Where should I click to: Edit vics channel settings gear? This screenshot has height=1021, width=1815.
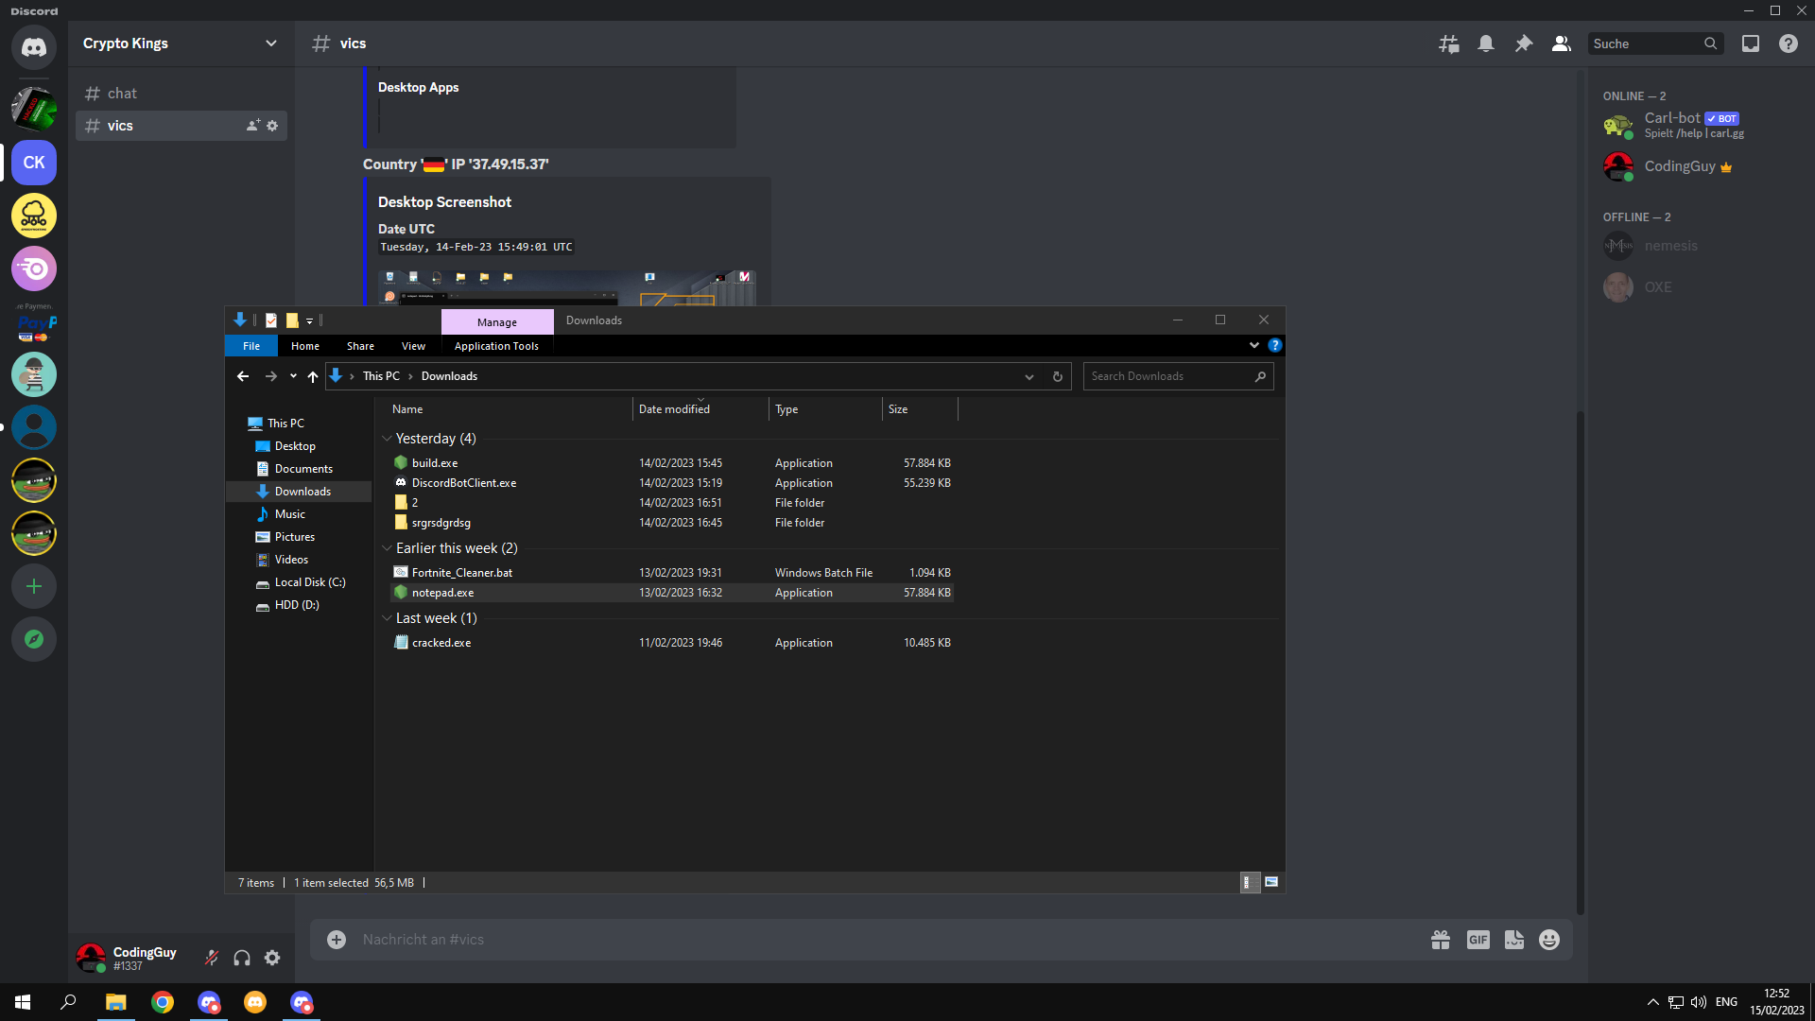[272, 126]
